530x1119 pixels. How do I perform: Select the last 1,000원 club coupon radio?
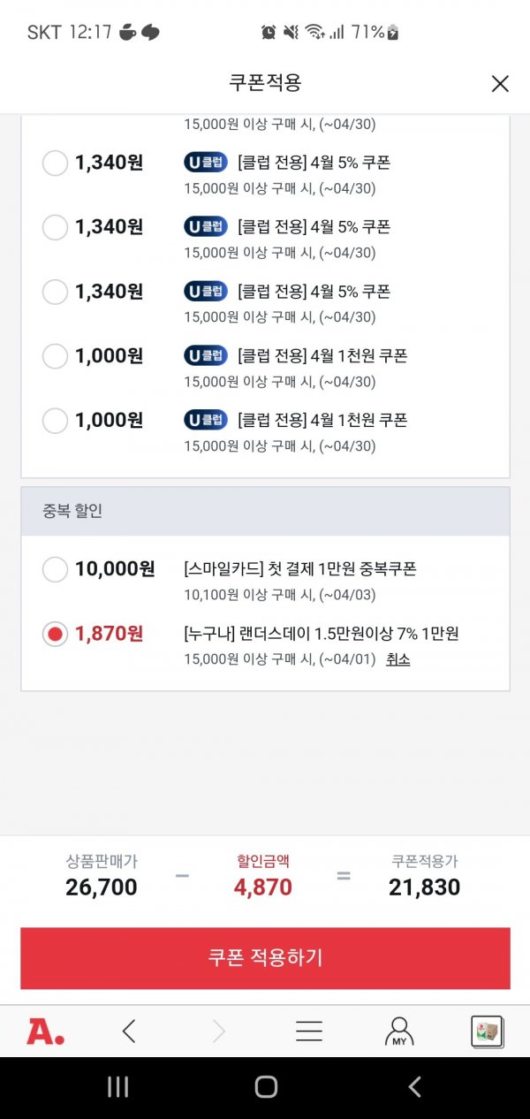coord(55,421)
